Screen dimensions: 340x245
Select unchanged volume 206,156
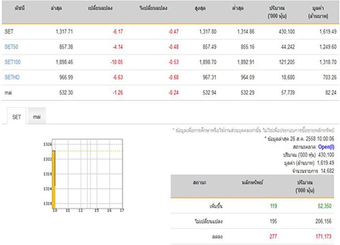coord(323,221)
